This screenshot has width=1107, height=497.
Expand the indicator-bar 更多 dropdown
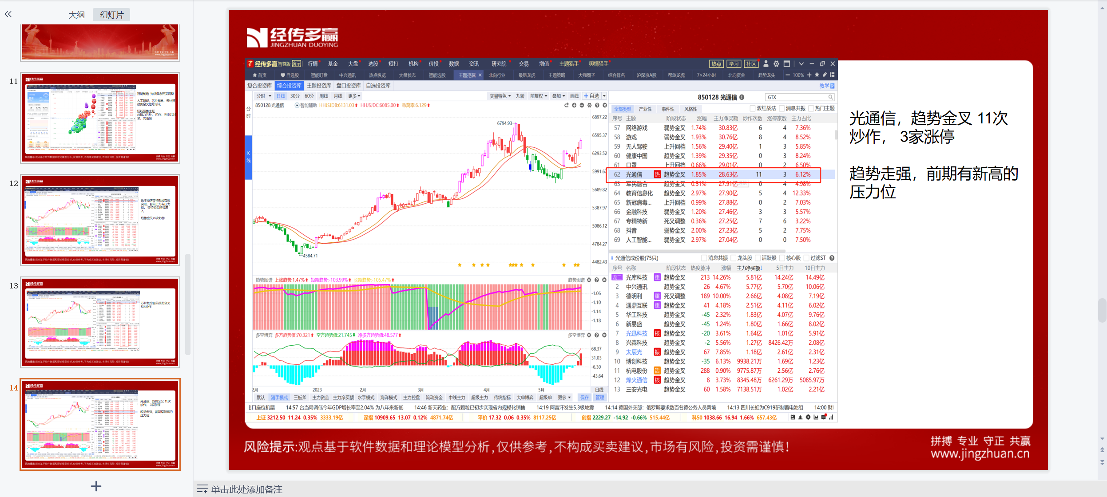(564, 398)
